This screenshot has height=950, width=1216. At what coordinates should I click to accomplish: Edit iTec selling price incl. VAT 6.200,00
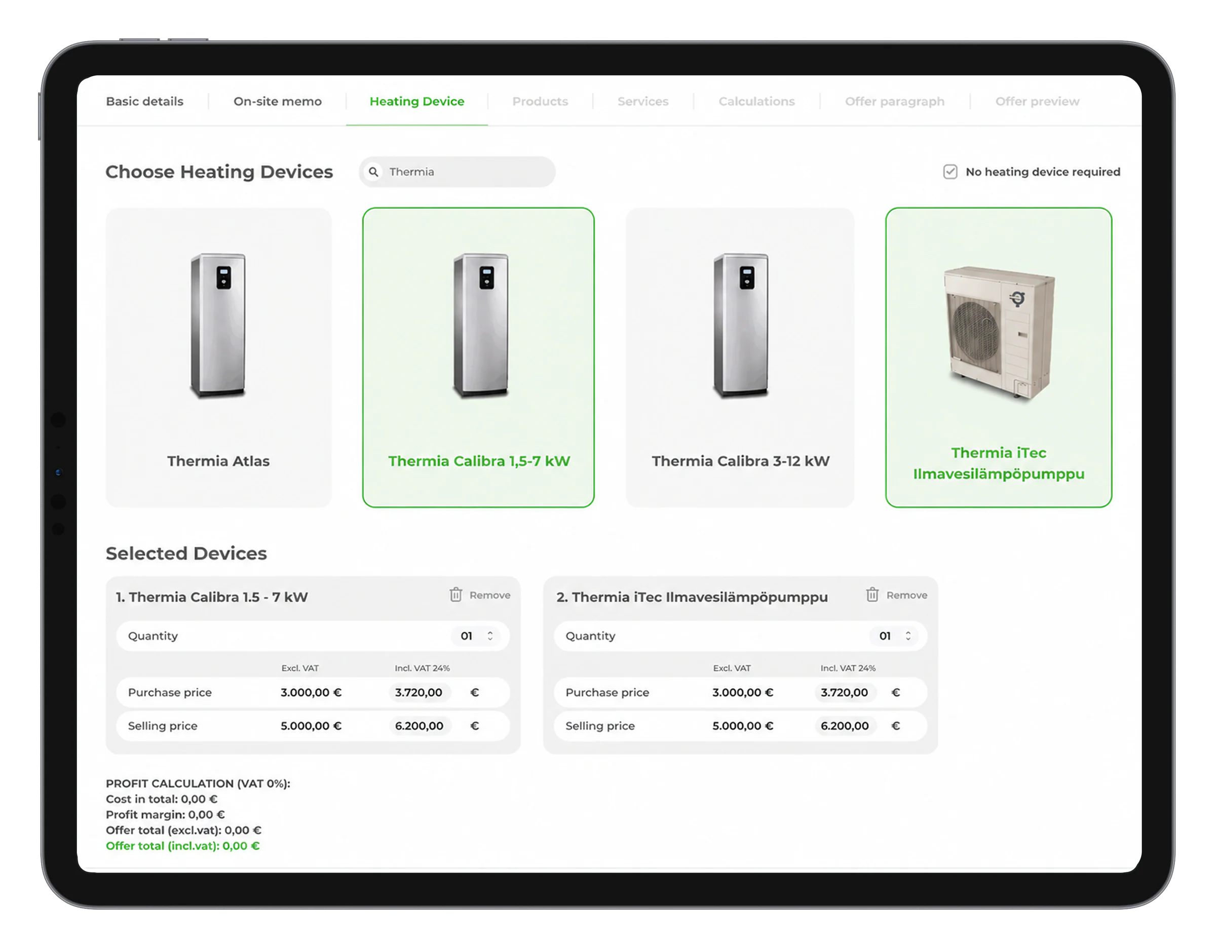pyautogui.click(x=845, y=726)
